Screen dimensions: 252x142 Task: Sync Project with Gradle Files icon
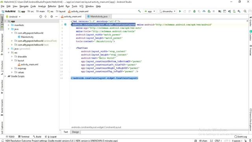tap(229, 11)
